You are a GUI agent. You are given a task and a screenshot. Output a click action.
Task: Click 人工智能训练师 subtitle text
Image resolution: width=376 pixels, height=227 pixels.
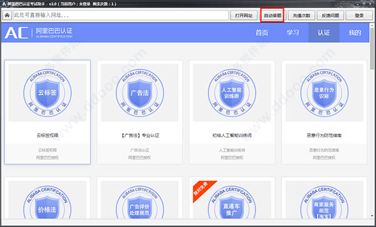[232, 150]
